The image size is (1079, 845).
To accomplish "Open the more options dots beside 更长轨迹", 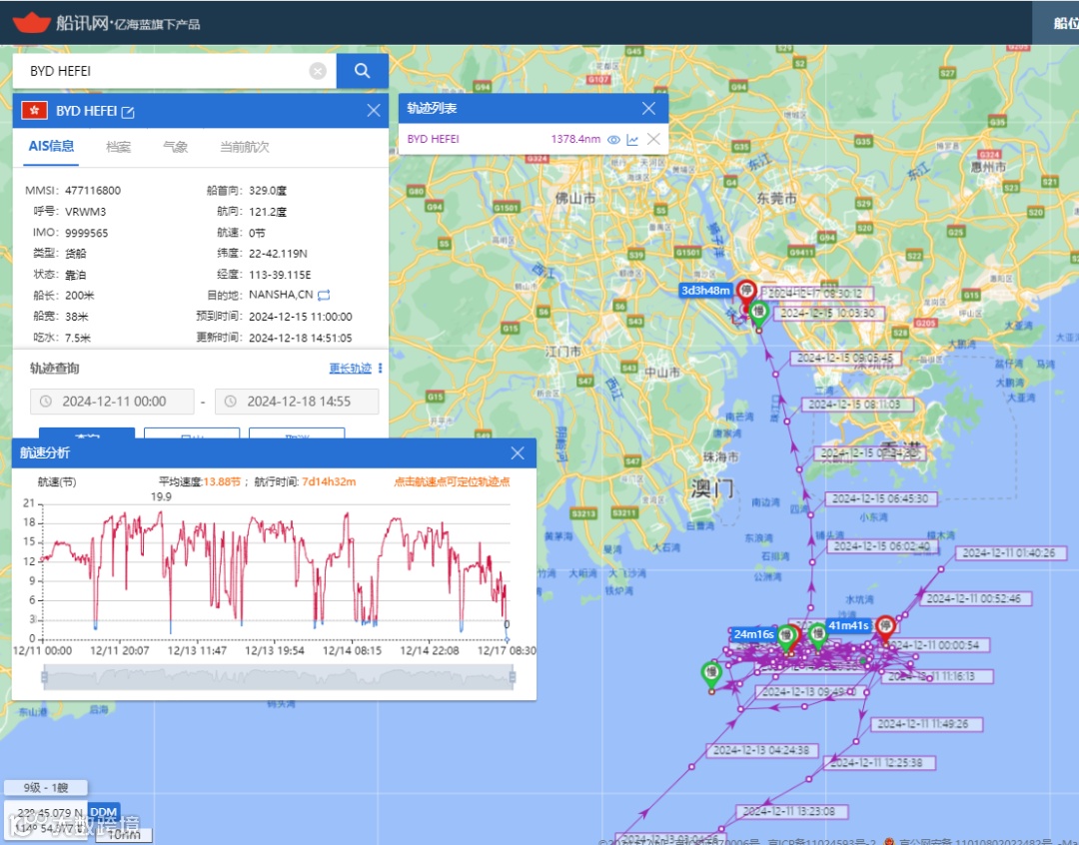I will coord(381,369).
